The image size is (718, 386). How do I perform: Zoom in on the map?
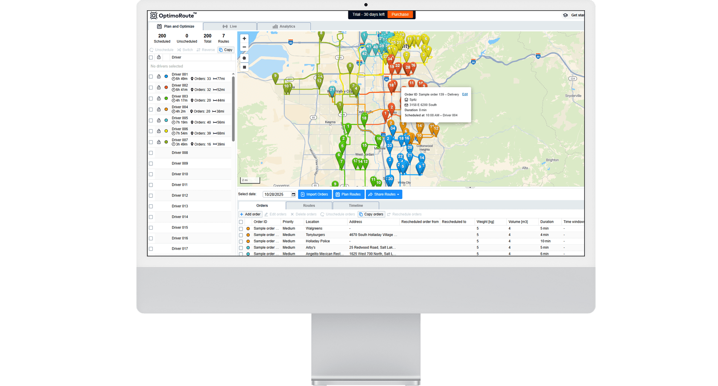click(244, 38)
